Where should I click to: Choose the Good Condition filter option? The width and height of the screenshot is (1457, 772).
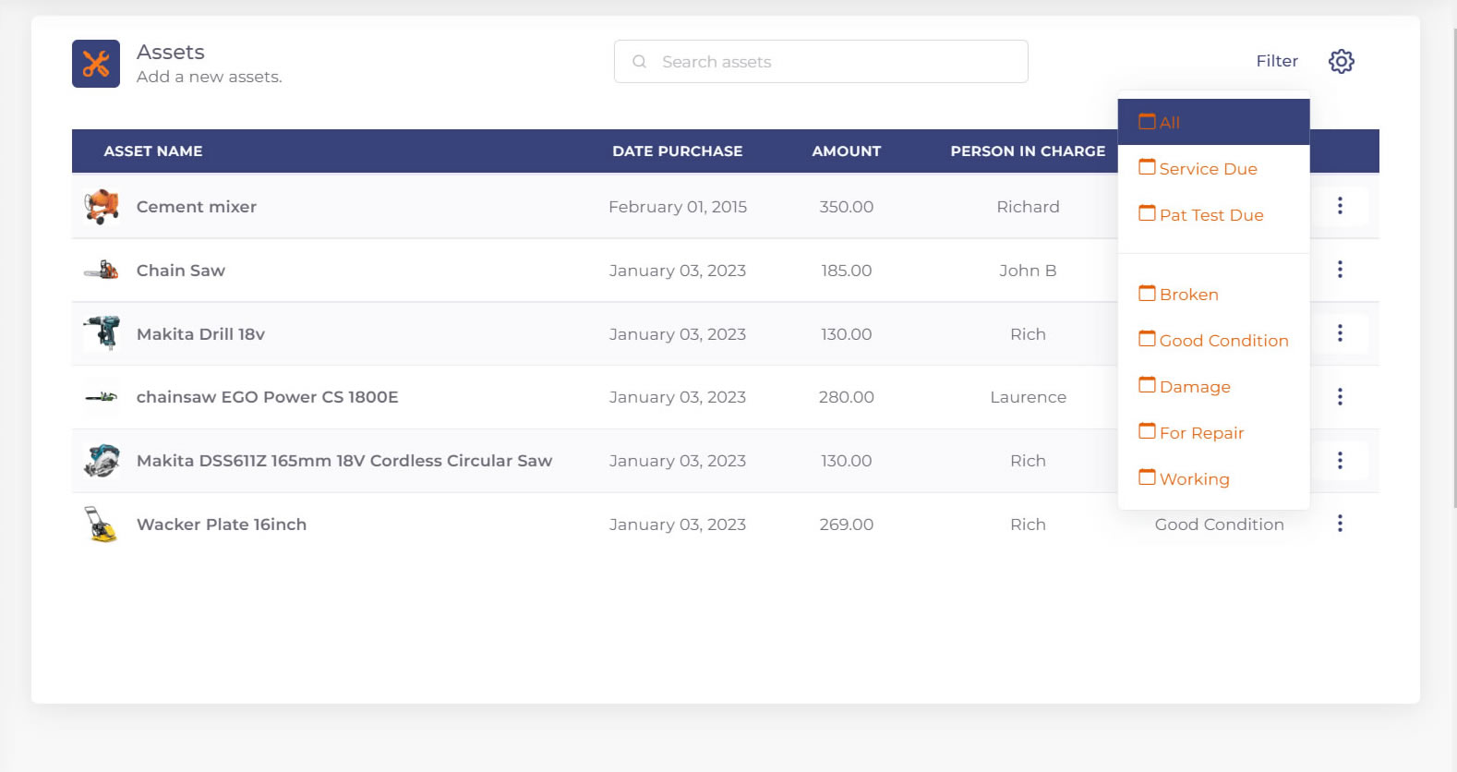(x=1213, y=340)
